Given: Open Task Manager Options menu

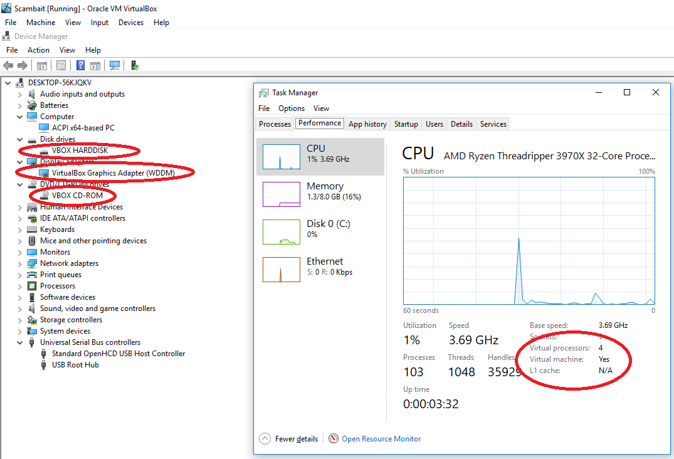Looking at the screenshot, I should (292, 108).
